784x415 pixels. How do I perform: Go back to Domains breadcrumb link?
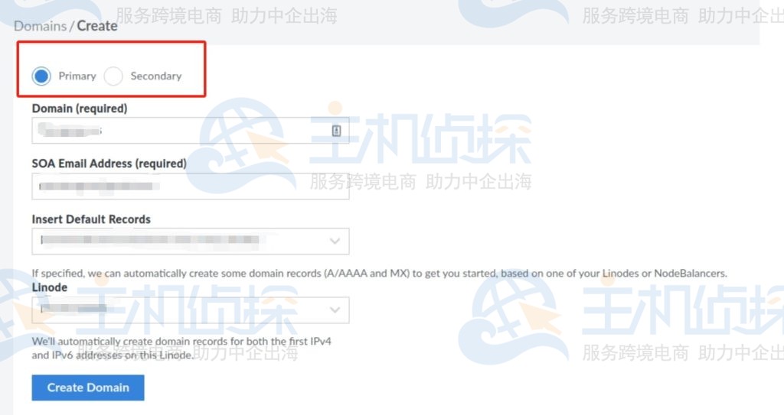pyautogui.click(x=40, y=26)
